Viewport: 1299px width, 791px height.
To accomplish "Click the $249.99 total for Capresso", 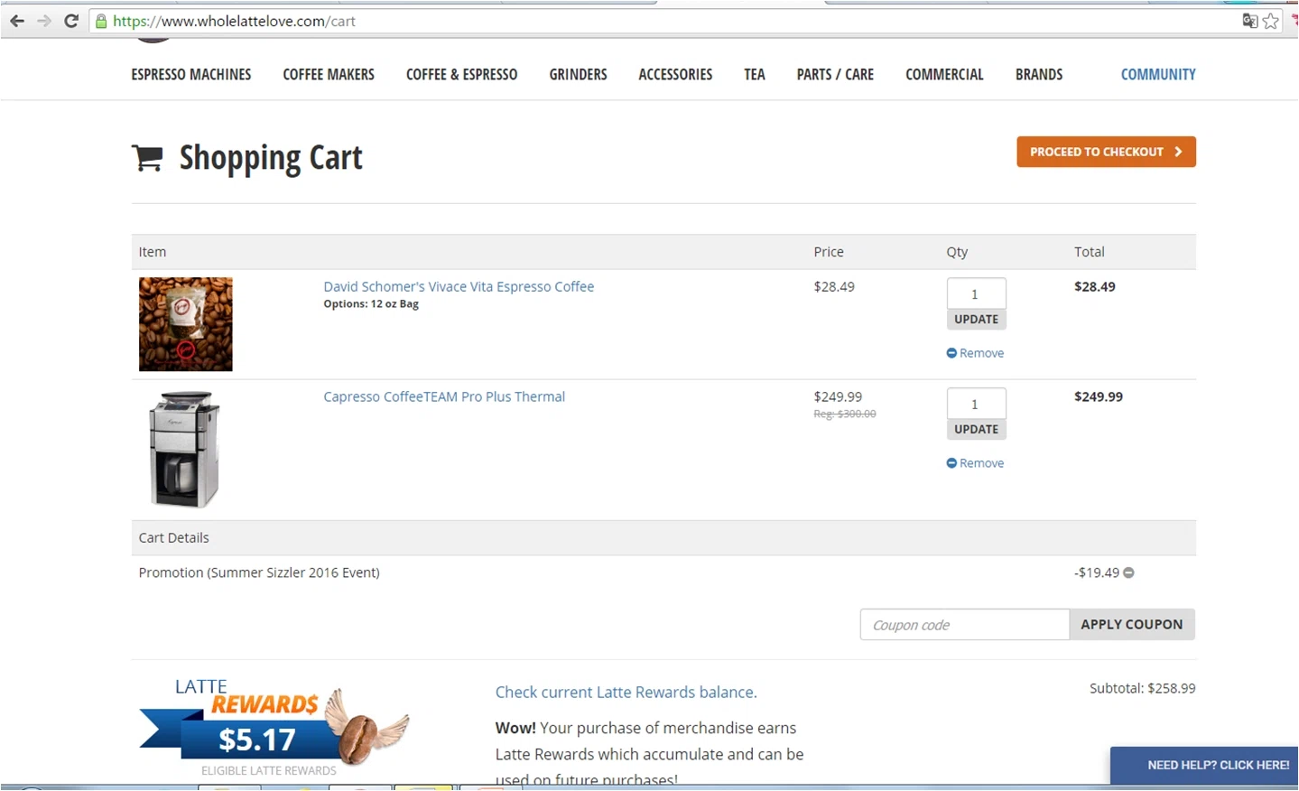I will point(1098,396).
